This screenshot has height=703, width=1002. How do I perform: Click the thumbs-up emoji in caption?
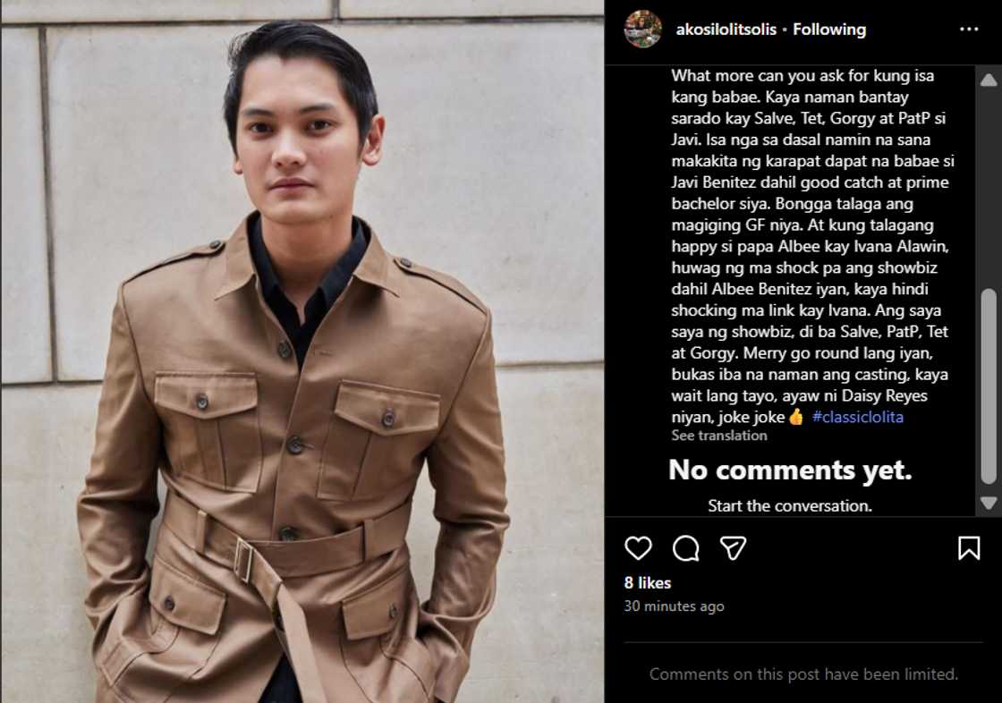click(796, 417)
